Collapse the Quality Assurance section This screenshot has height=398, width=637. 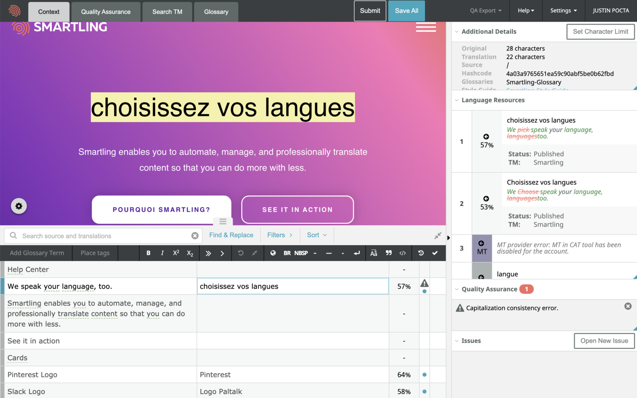(x=457, y=289)
